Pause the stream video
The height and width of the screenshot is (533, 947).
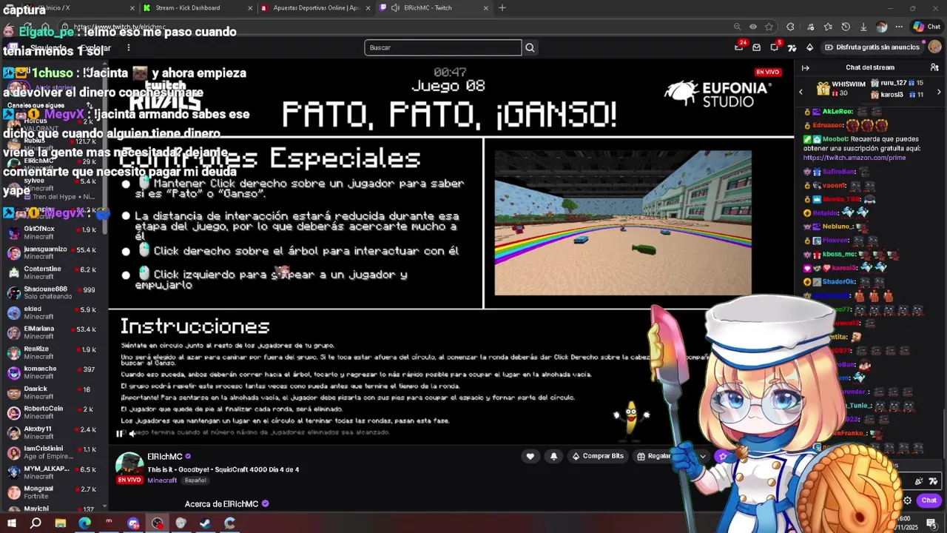click(119, 434)
